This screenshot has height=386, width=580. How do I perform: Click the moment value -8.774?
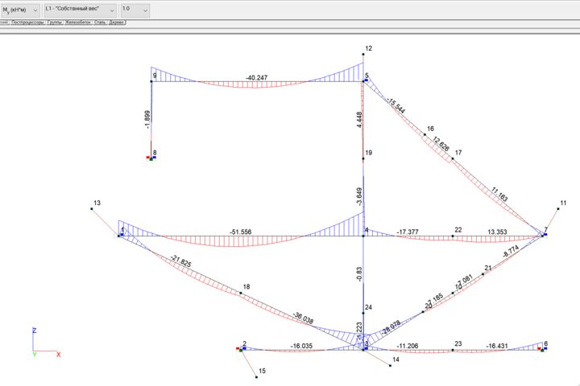pos(511,251)
